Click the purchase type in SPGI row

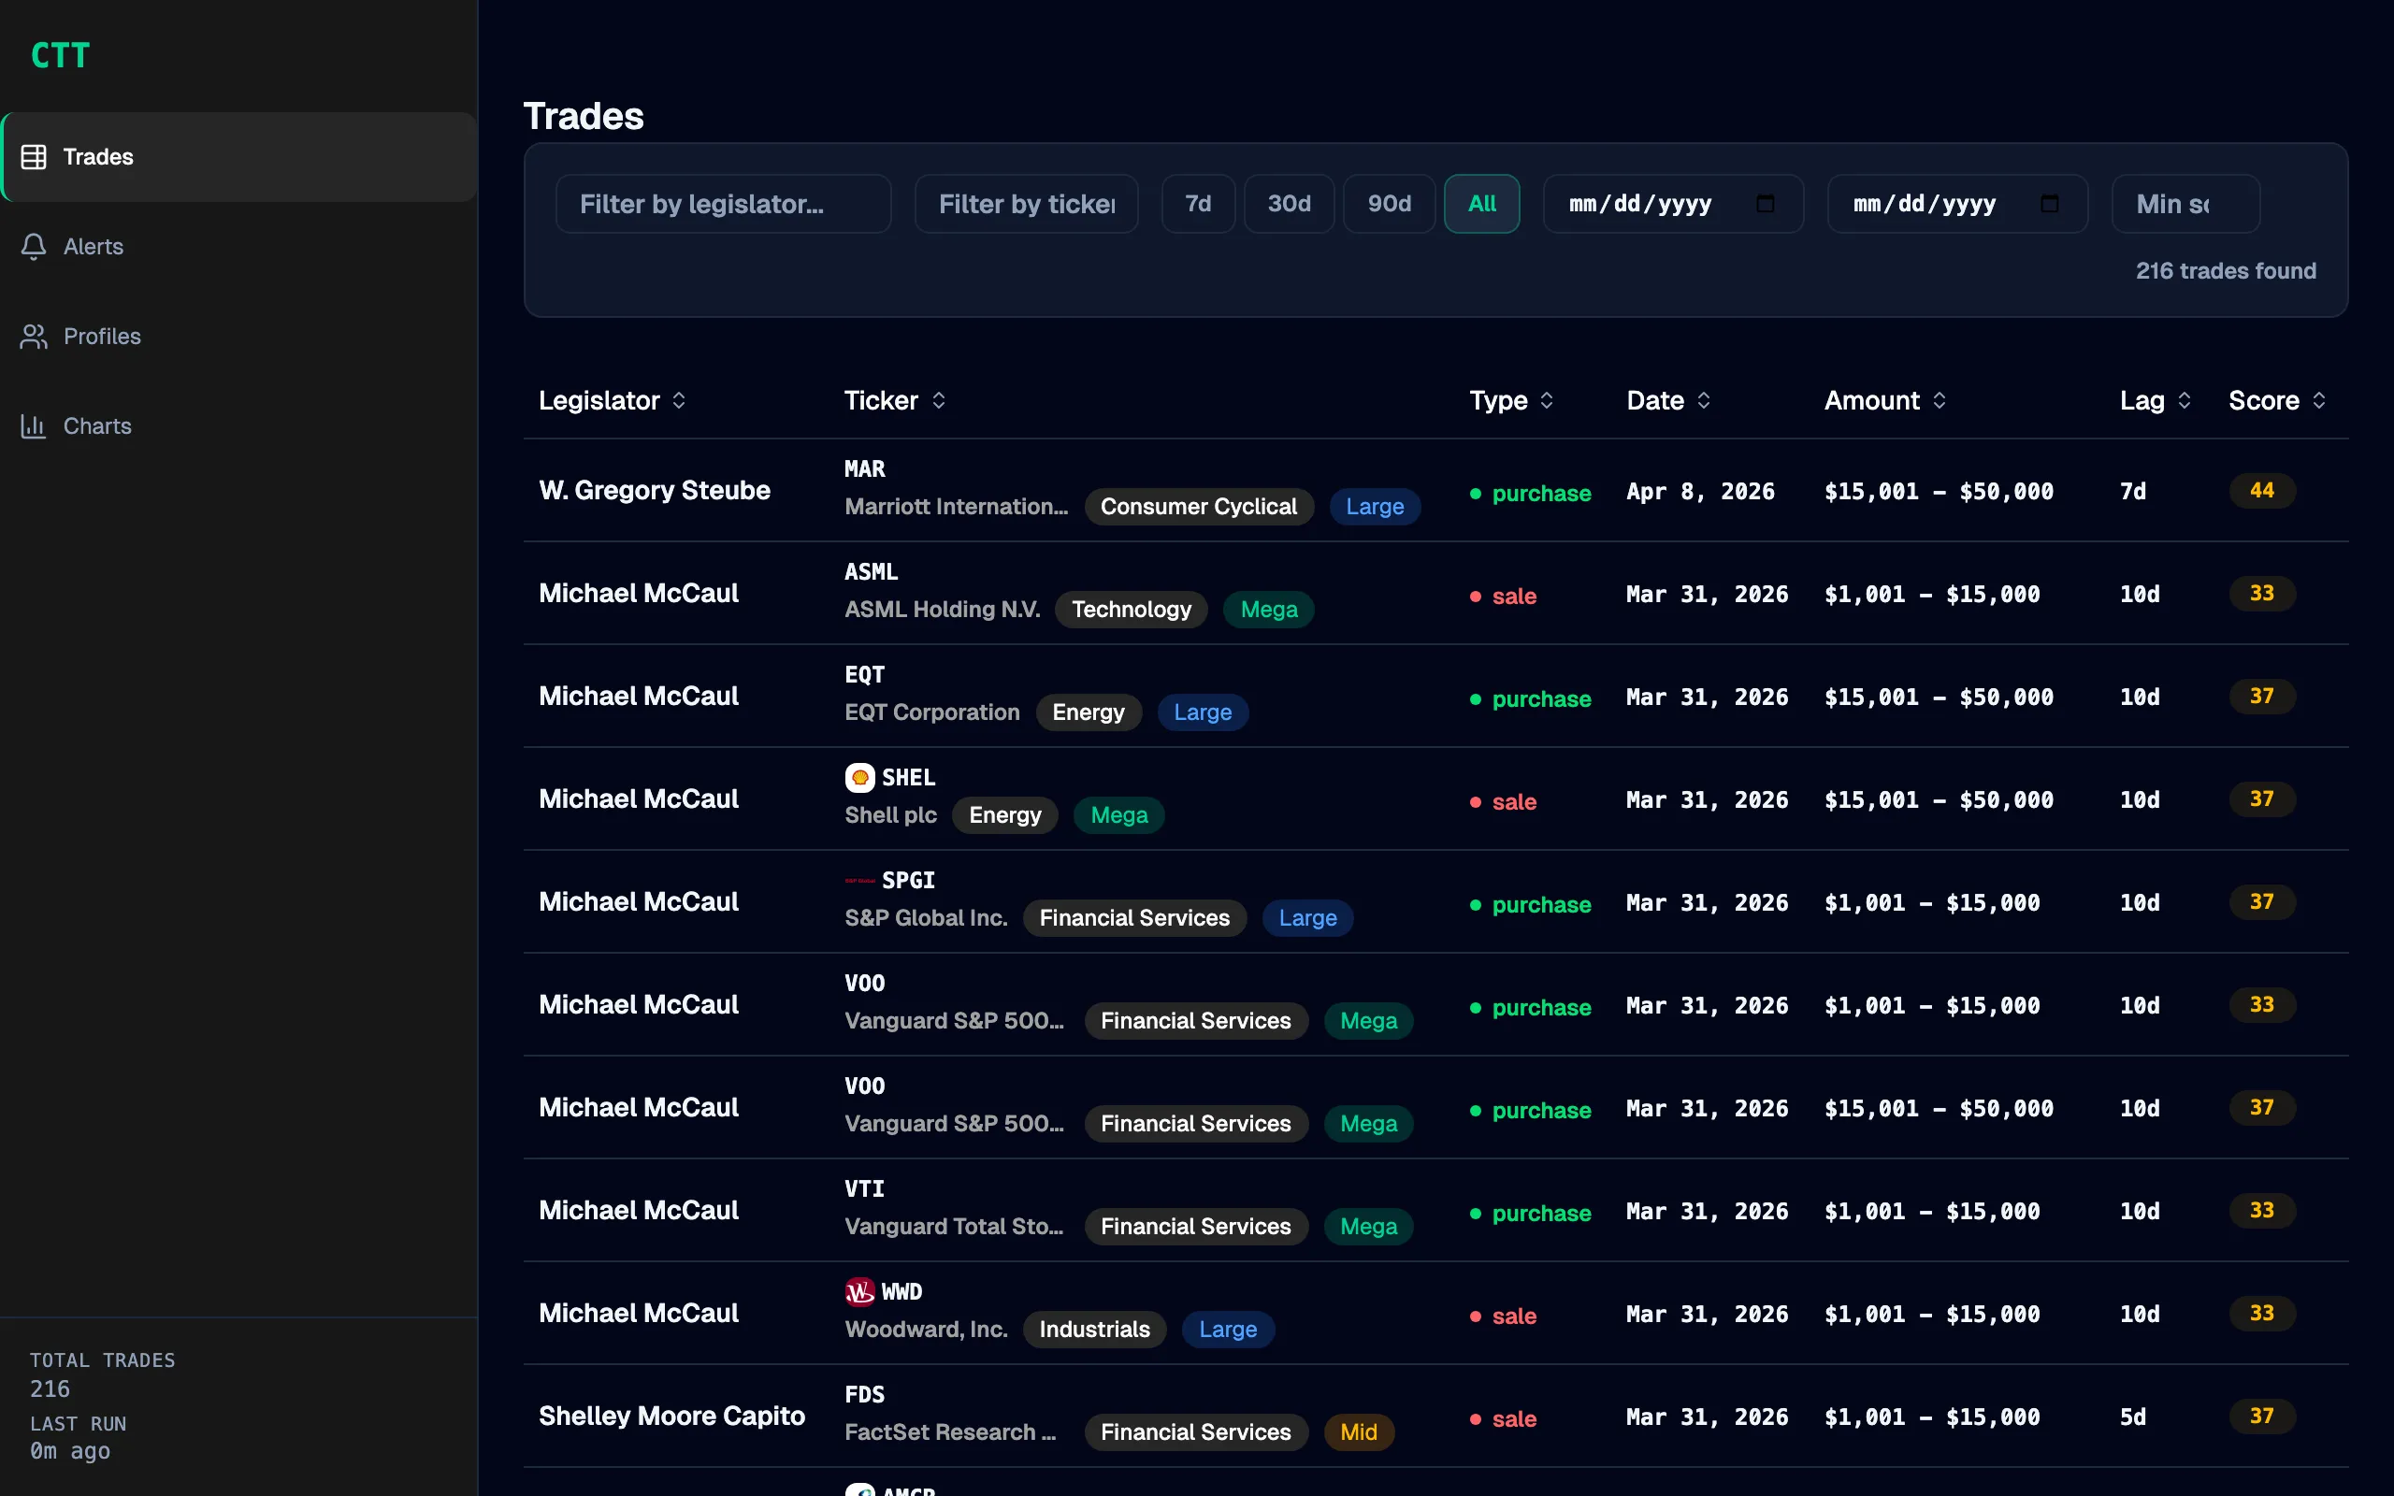[x=1530, y=904]
